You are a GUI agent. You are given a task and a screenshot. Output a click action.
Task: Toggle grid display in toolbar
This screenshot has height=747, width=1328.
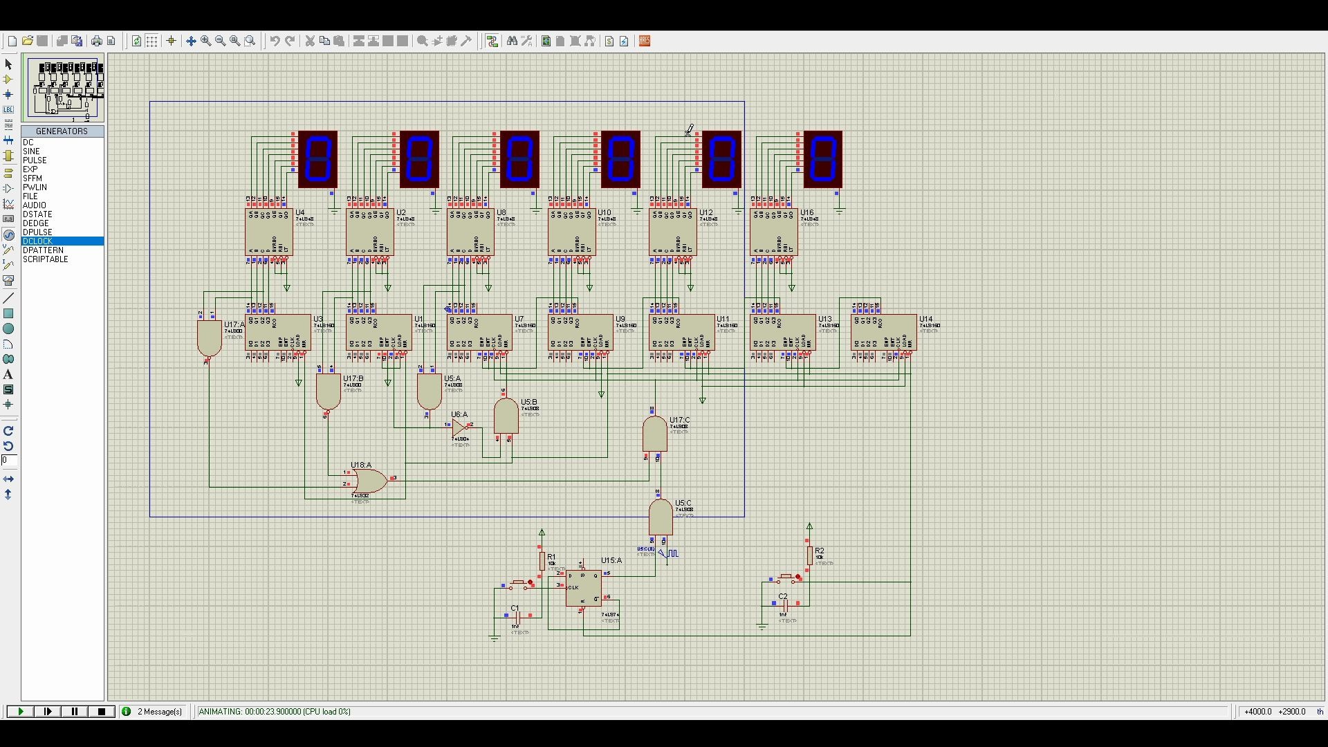[x=151, y=41]
